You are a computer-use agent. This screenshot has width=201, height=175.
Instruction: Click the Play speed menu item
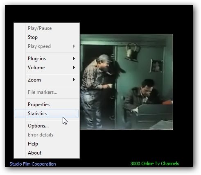coord(47,46)
